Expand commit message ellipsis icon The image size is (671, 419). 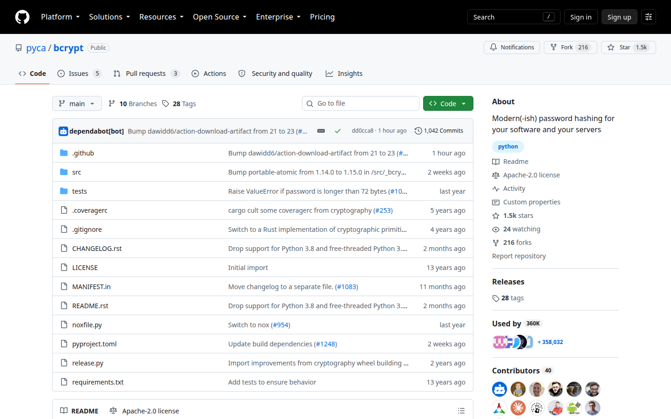(x=321, y=131)
